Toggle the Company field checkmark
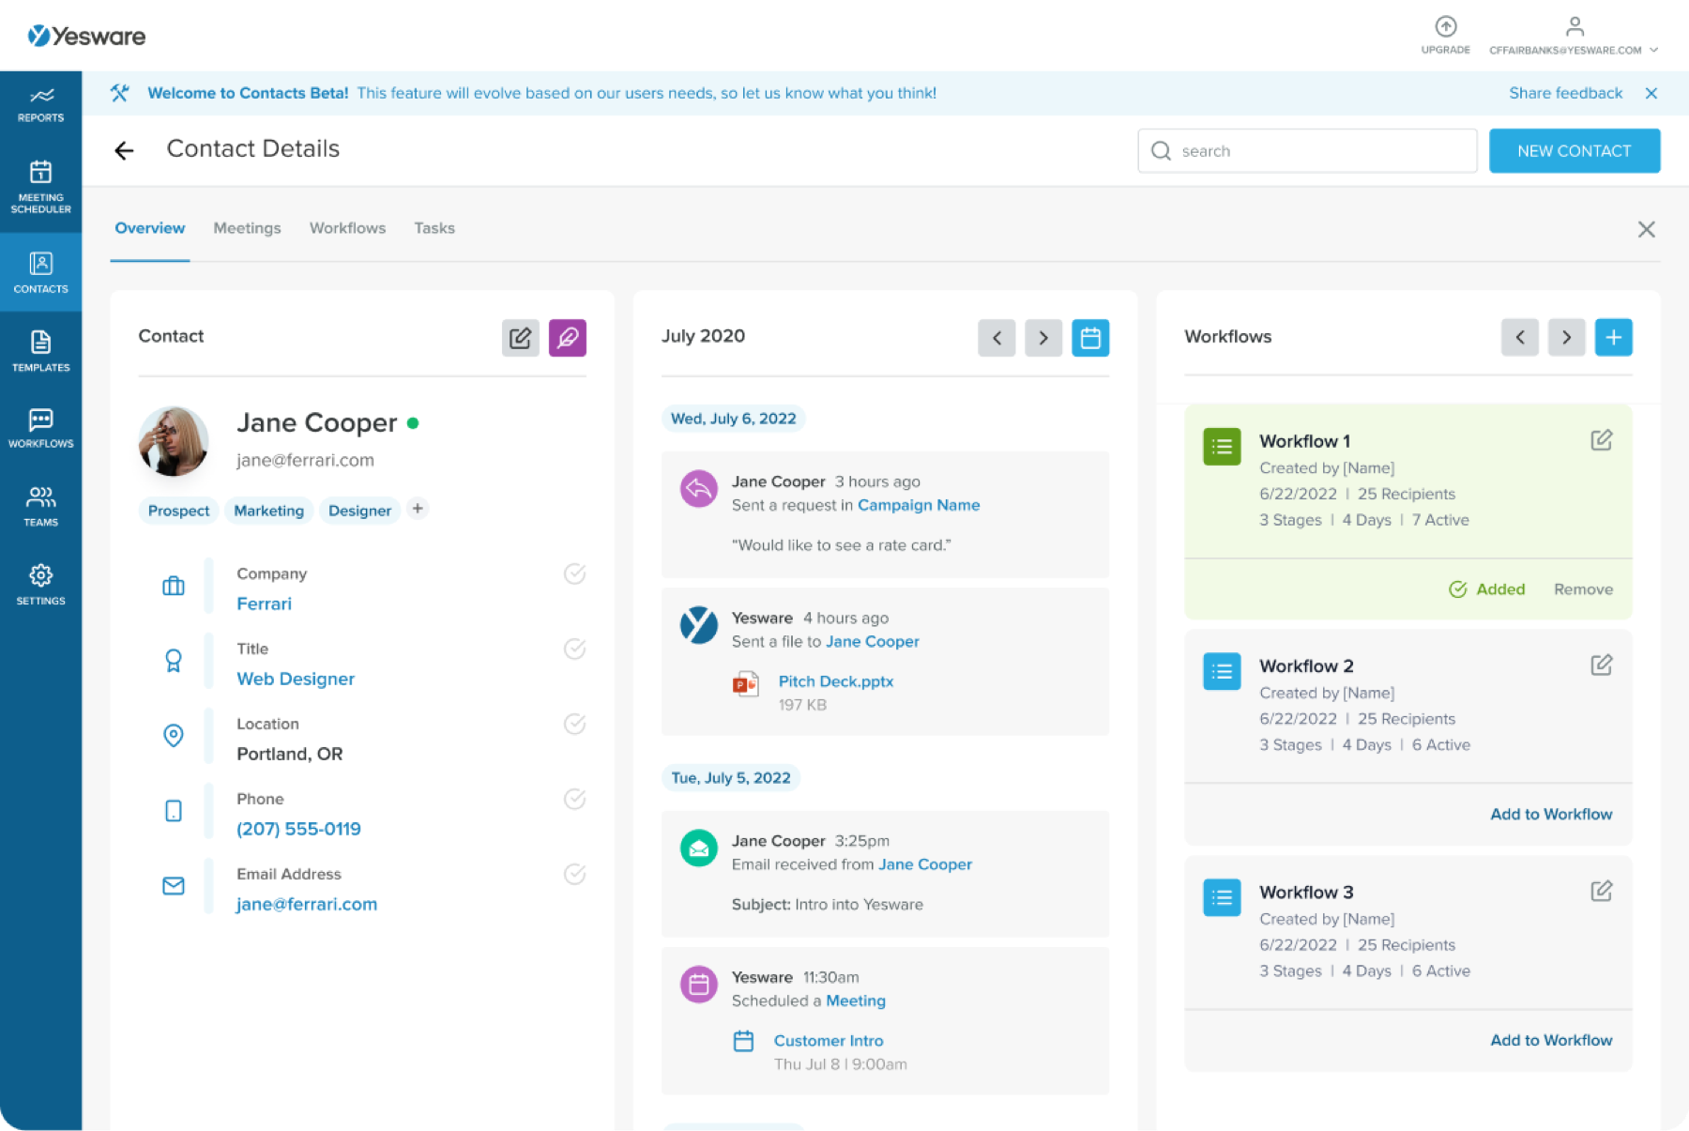1689x1131 pixels. point(574,573)
